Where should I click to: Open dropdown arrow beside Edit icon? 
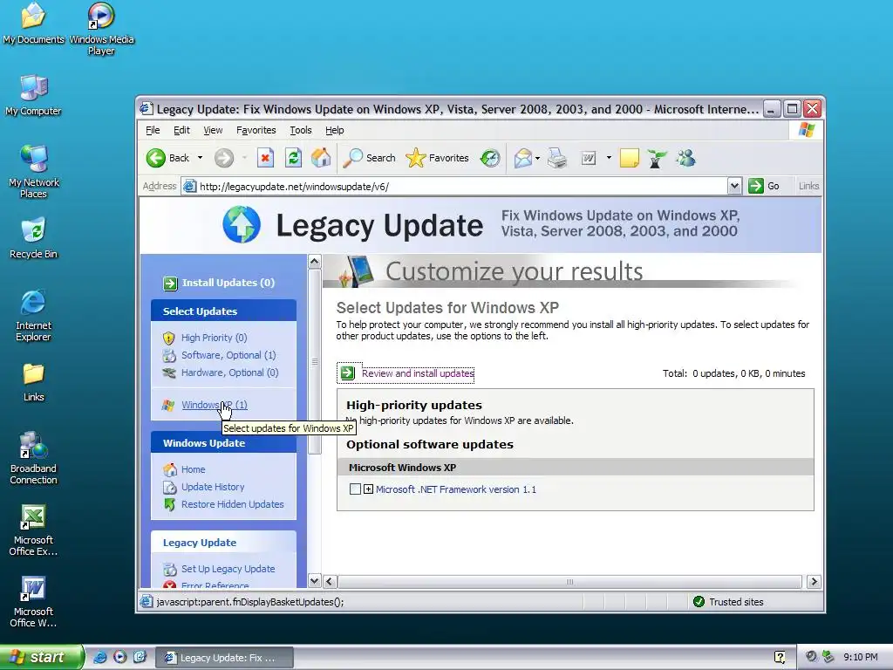[x=609, y=158]
